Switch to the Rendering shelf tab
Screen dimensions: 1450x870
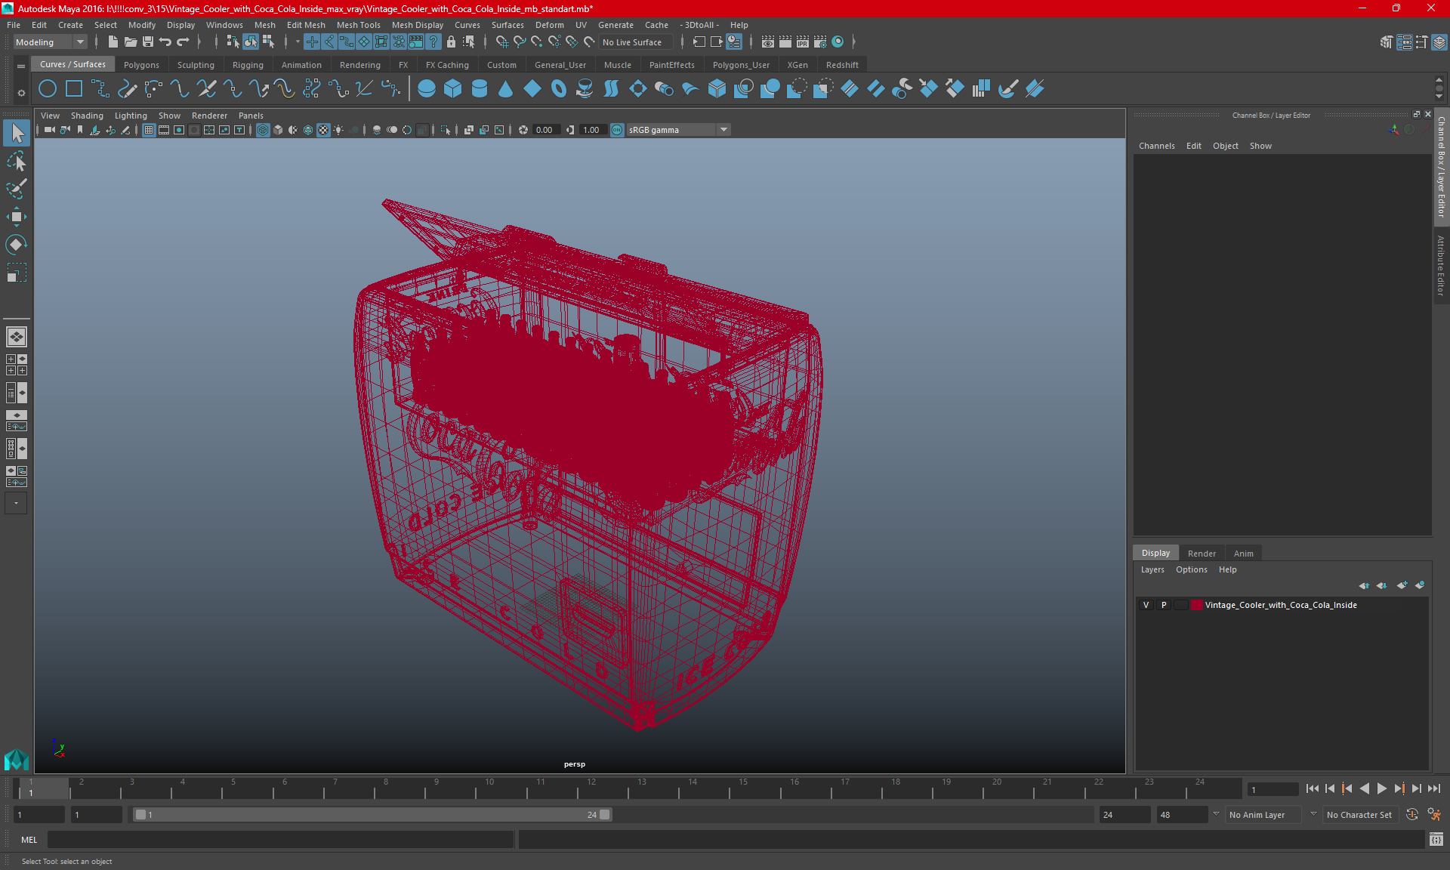[x=359, y=65]
